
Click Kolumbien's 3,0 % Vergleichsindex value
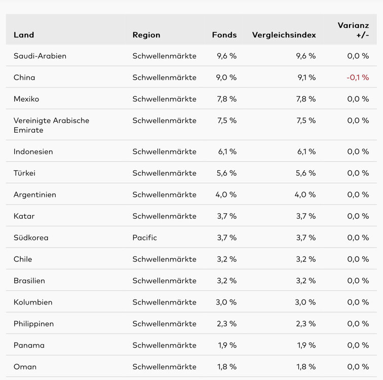point(305,302)
